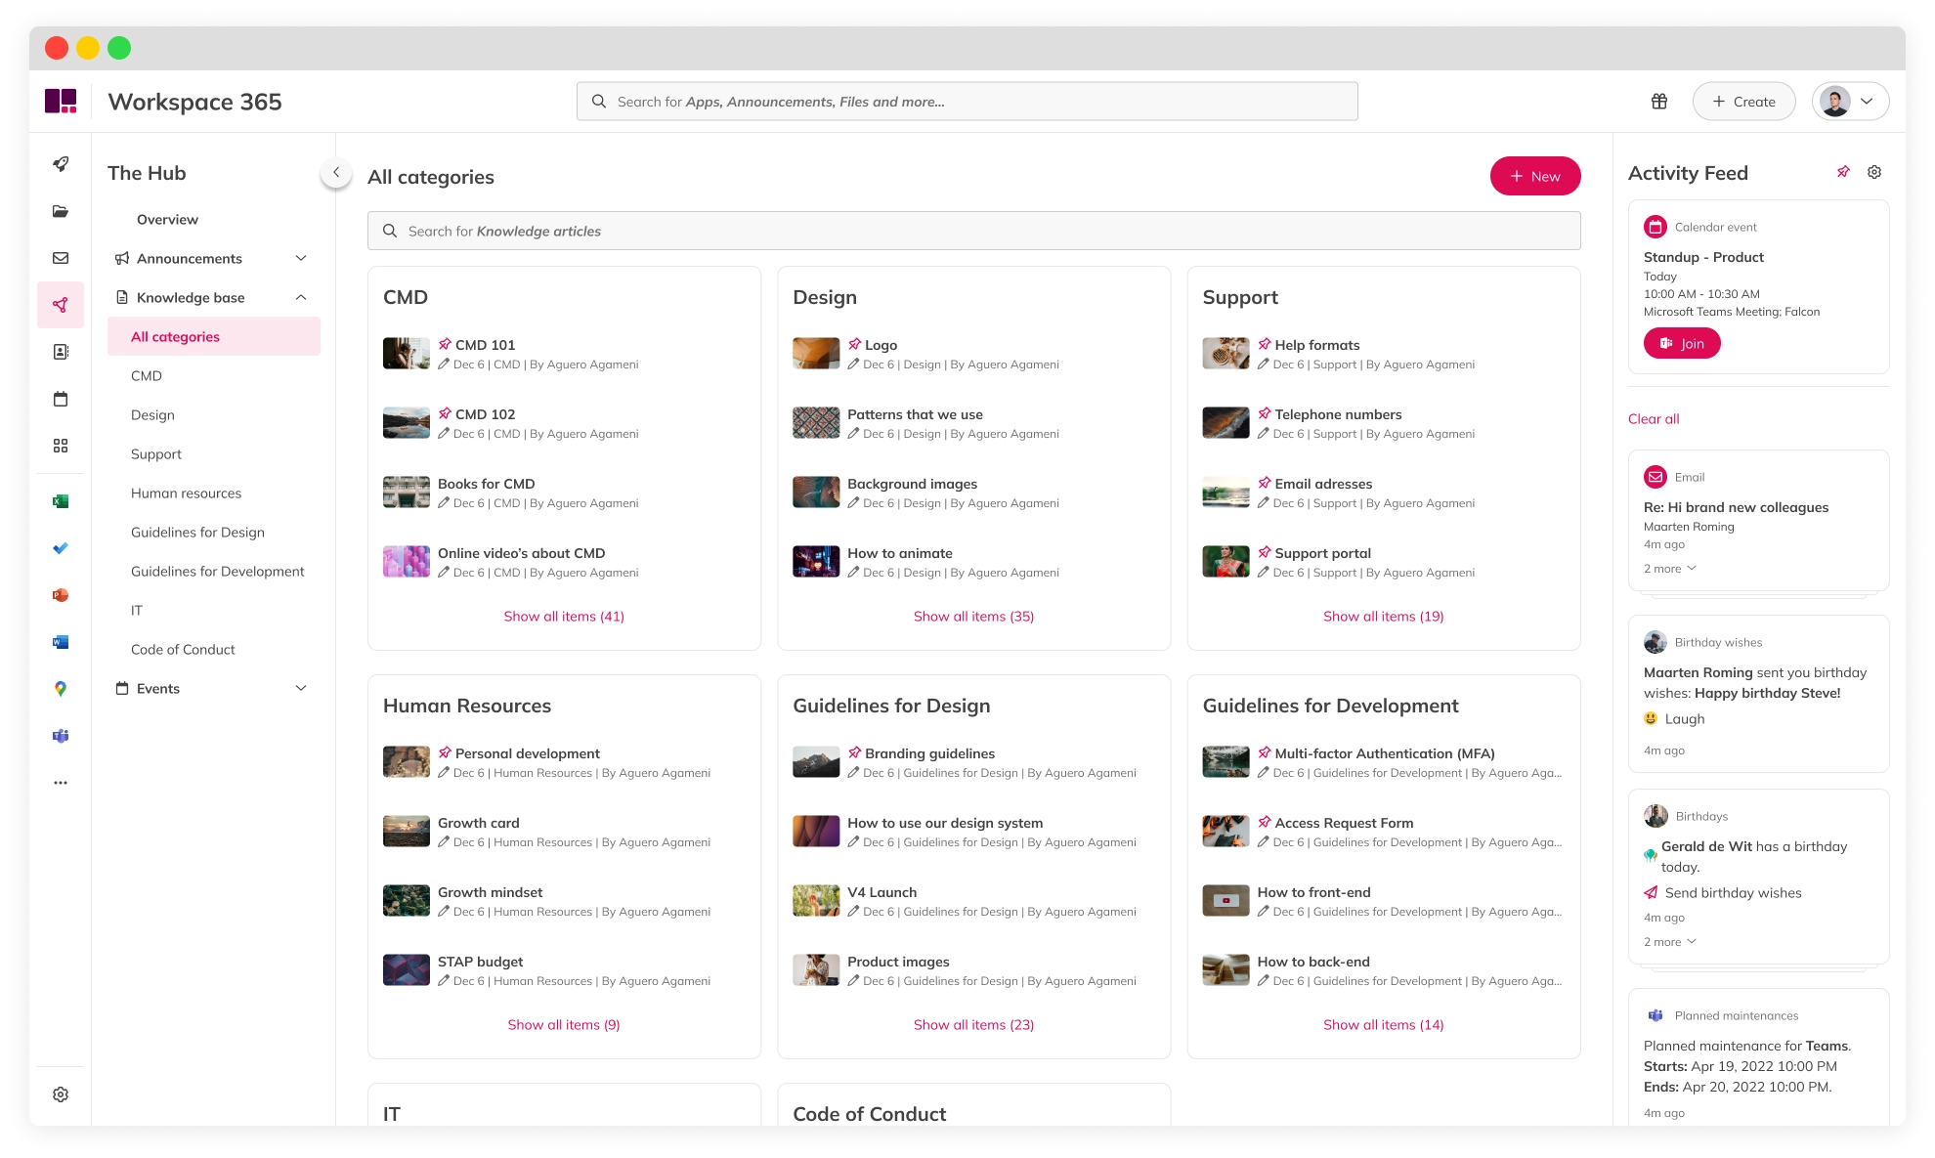Screen dimensions: 1935x1158
Task: Click the pin icon on Activity Feed
Action: coord(1844,171)
